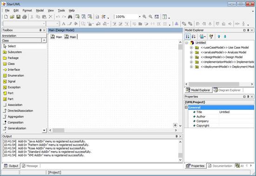This screenshot has height=176, width=256.
Task: Collapse the General properties section
Action: tap(186, 108)
